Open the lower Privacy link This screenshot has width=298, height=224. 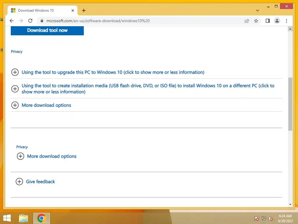click(22, 147)
